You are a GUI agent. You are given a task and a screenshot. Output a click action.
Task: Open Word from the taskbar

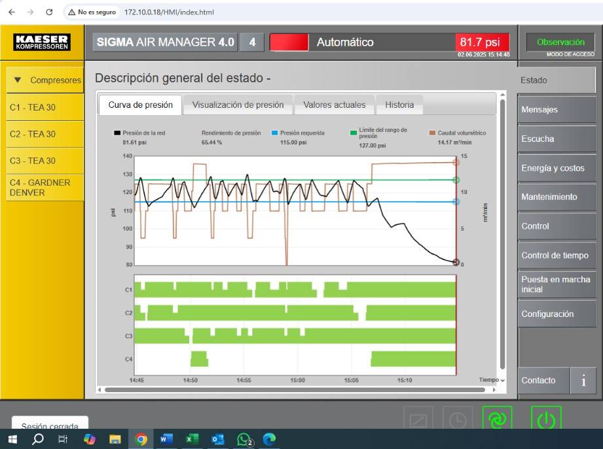[x=166, y=439]
